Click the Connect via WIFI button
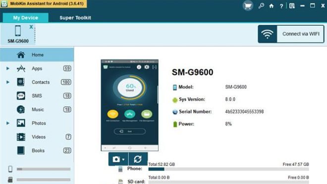This screenshot has width=327, height=184. click(291, 34)
